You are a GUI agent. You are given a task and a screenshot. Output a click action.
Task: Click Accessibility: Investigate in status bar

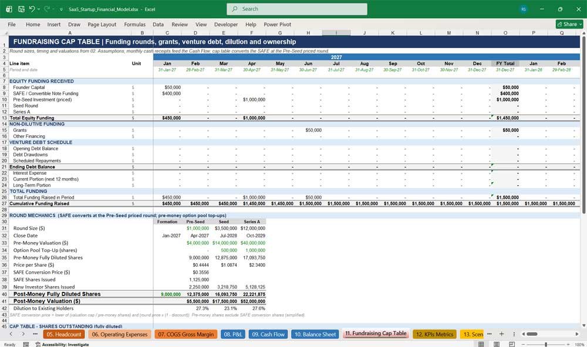point(62,345)
